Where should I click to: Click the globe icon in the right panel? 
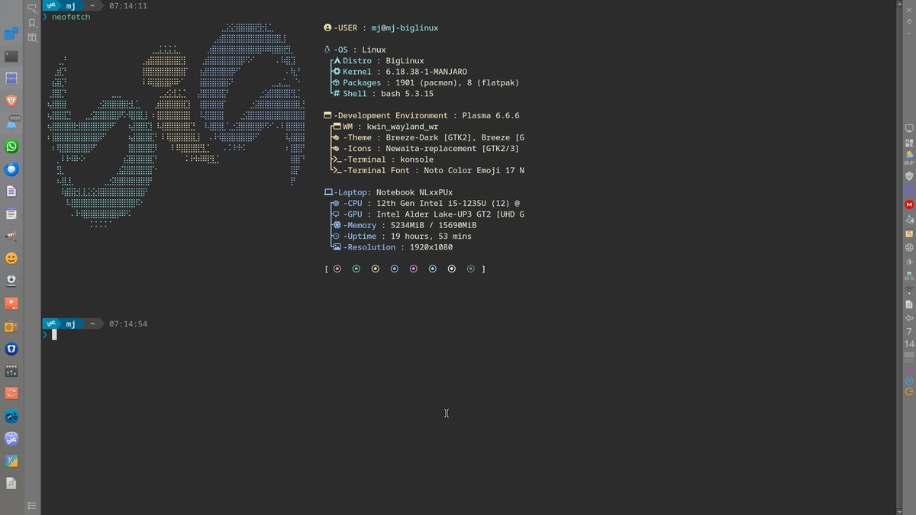[909, 247]
